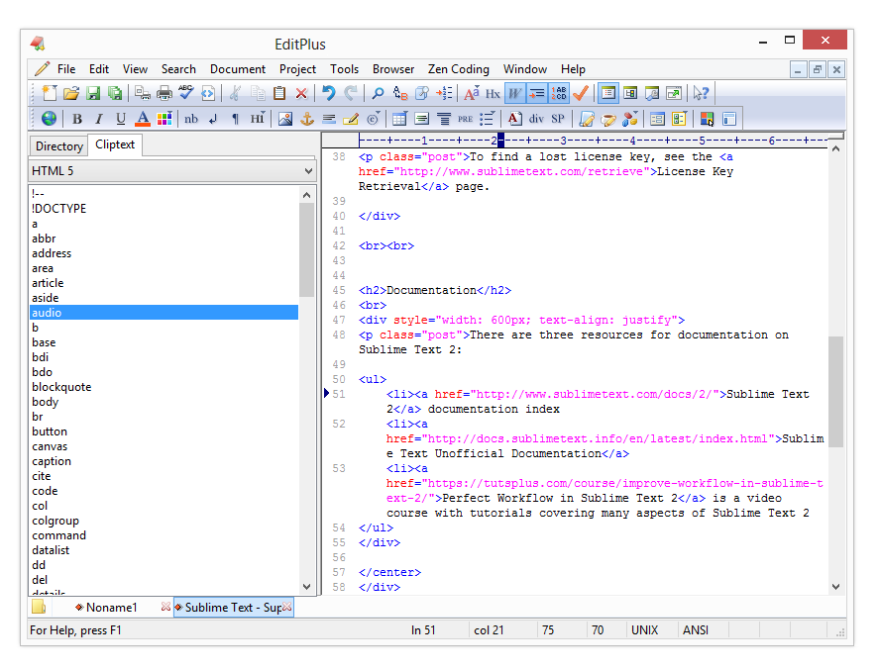Click the font color A icon
This screenshot has width=879, height=670.
(143, 119)
